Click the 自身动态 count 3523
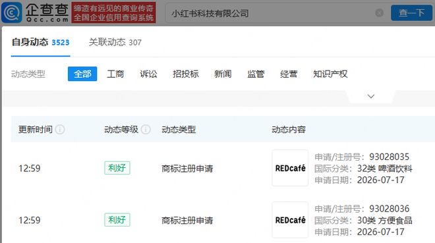 [61, 42]
